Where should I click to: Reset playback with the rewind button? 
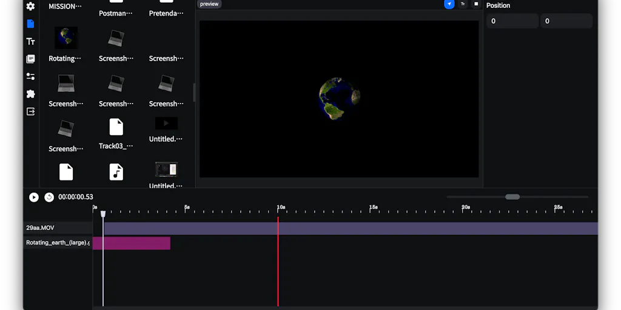[x=49, y=197]
